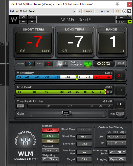Edit the True Peak Max -2.0 field

(x=84, y=152)
